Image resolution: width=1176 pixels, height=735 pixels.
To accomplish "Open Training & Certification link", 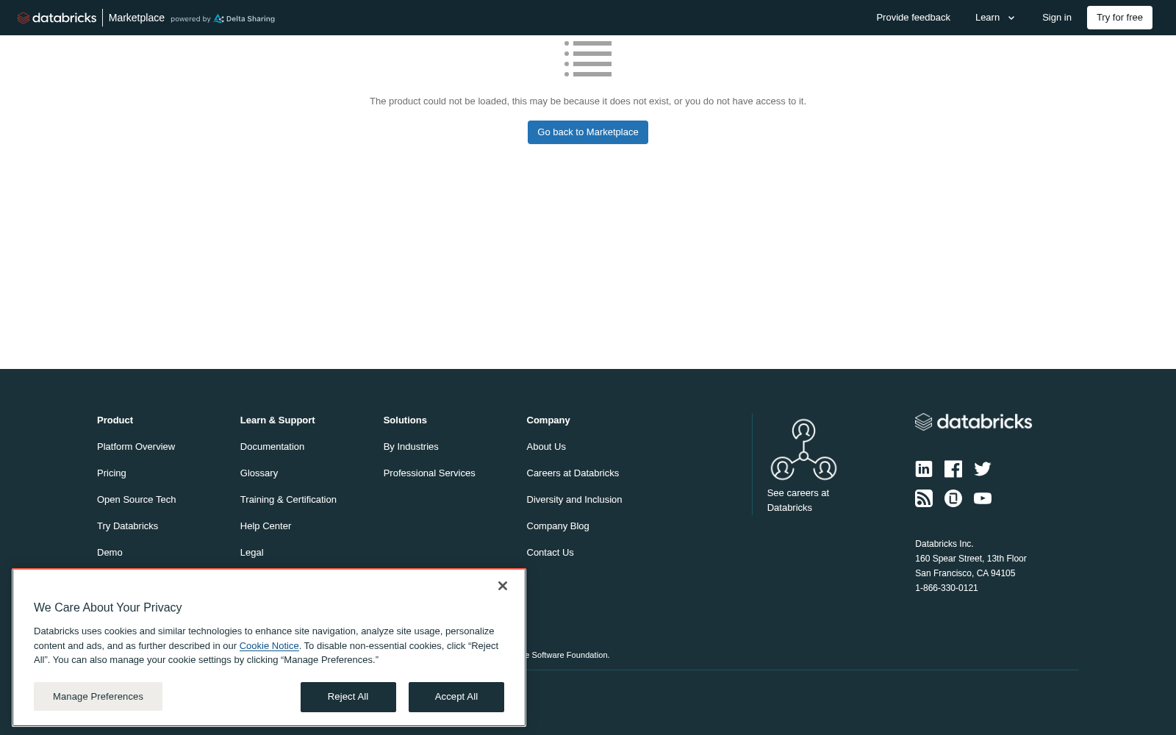I will [x=288, y=500].
